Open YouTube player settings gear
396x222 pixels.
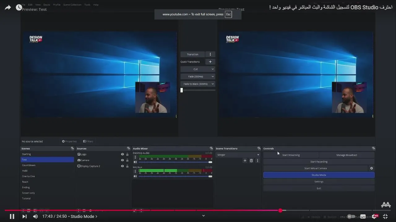[x=375, y=216]
